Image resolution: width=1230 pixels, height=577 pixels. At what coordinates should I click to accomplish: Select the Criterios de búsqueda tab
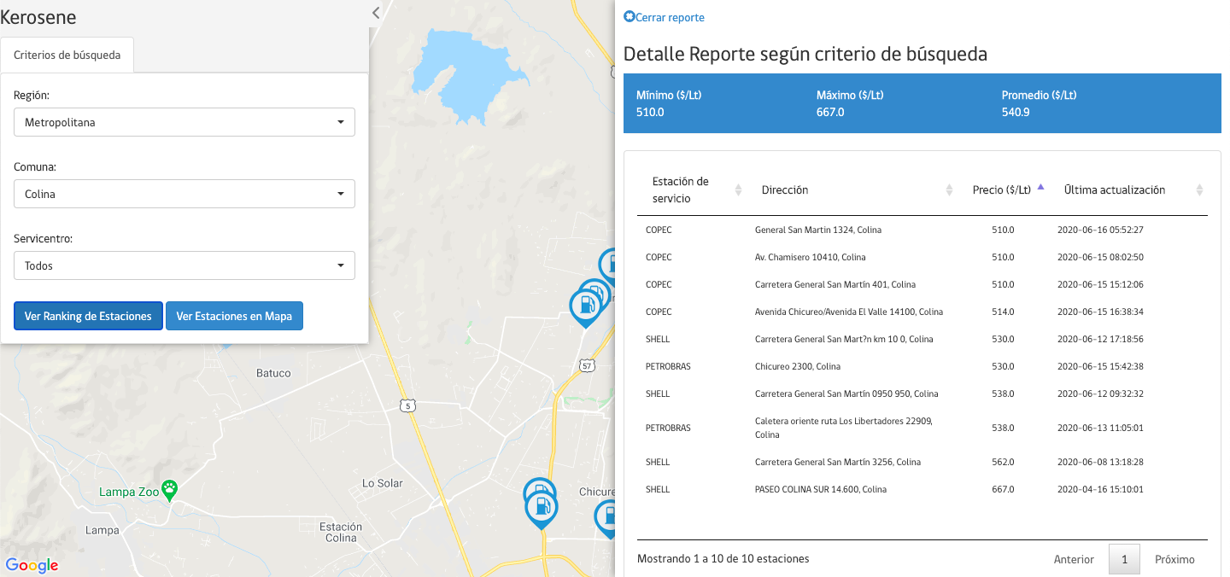point(67,55)
